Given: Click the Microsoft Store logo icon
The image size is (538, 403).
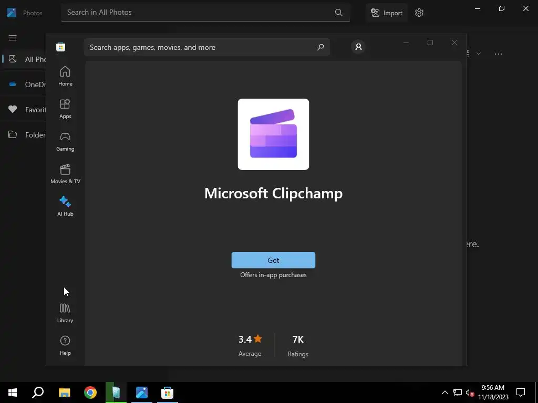Looking at the screenshot, I should point(61,47).
